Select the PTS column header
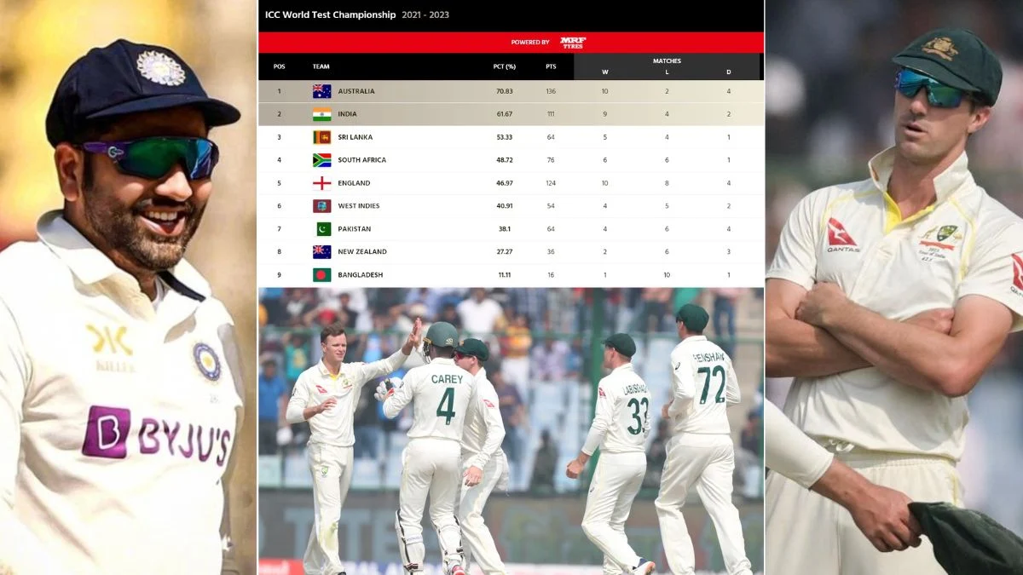Viewport: 1023px width, 575px height. click(551, 66)
